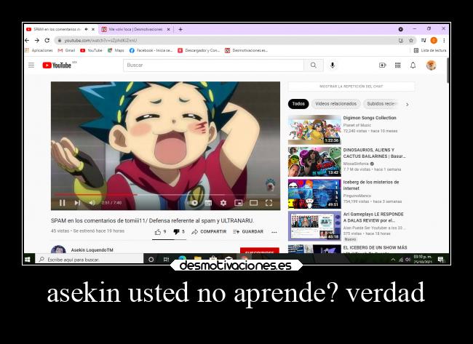
Task: Select the Videos relacionados chip
Action: (x=335, y=104)
